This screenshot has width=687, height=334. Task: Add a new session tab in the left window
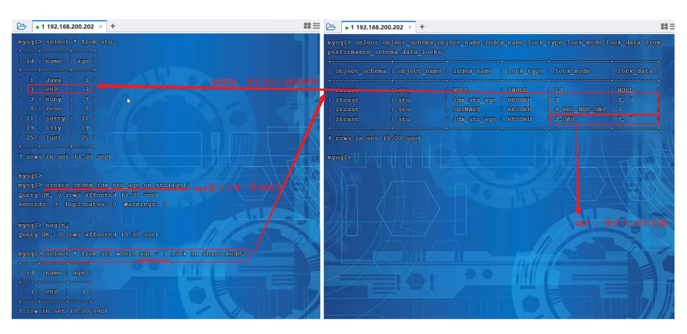pos(113,26)
